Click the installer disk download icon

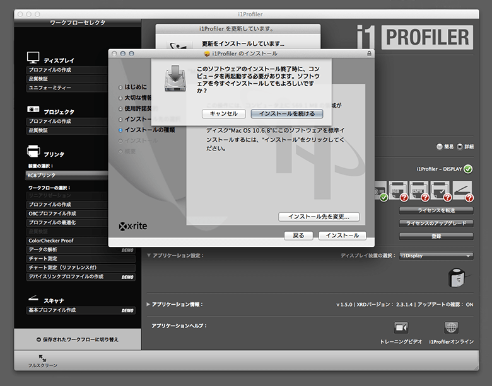(x=175, y=78)
